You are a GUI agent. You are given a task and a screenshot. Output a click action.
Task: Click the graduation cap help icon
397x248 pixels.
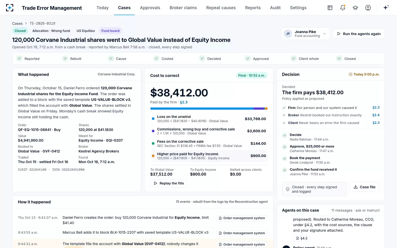click(x=355, y=8)
